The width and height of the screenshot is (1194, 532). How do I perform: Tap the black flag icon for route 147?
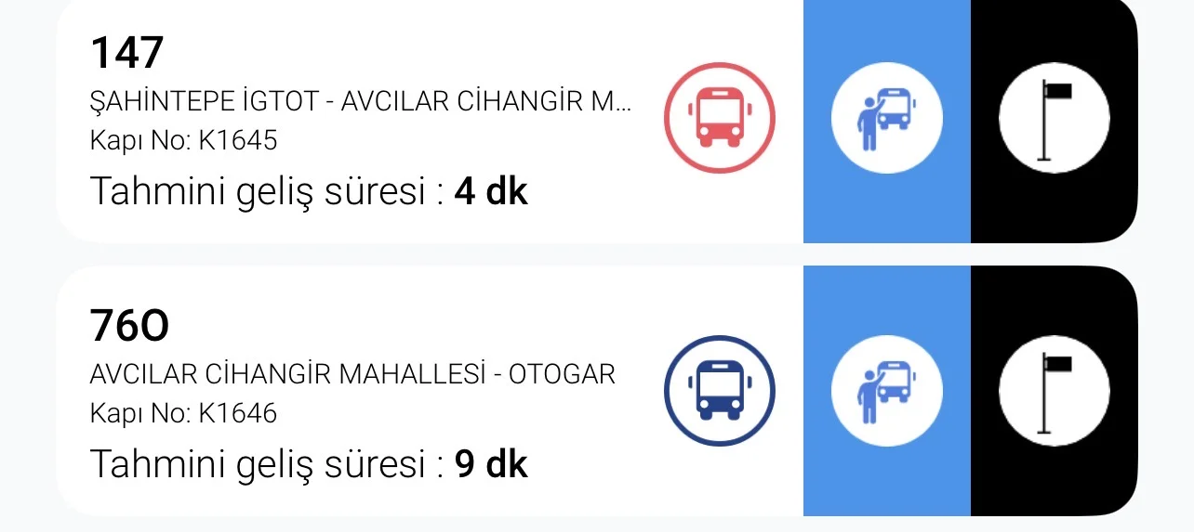pos(1054,118)
